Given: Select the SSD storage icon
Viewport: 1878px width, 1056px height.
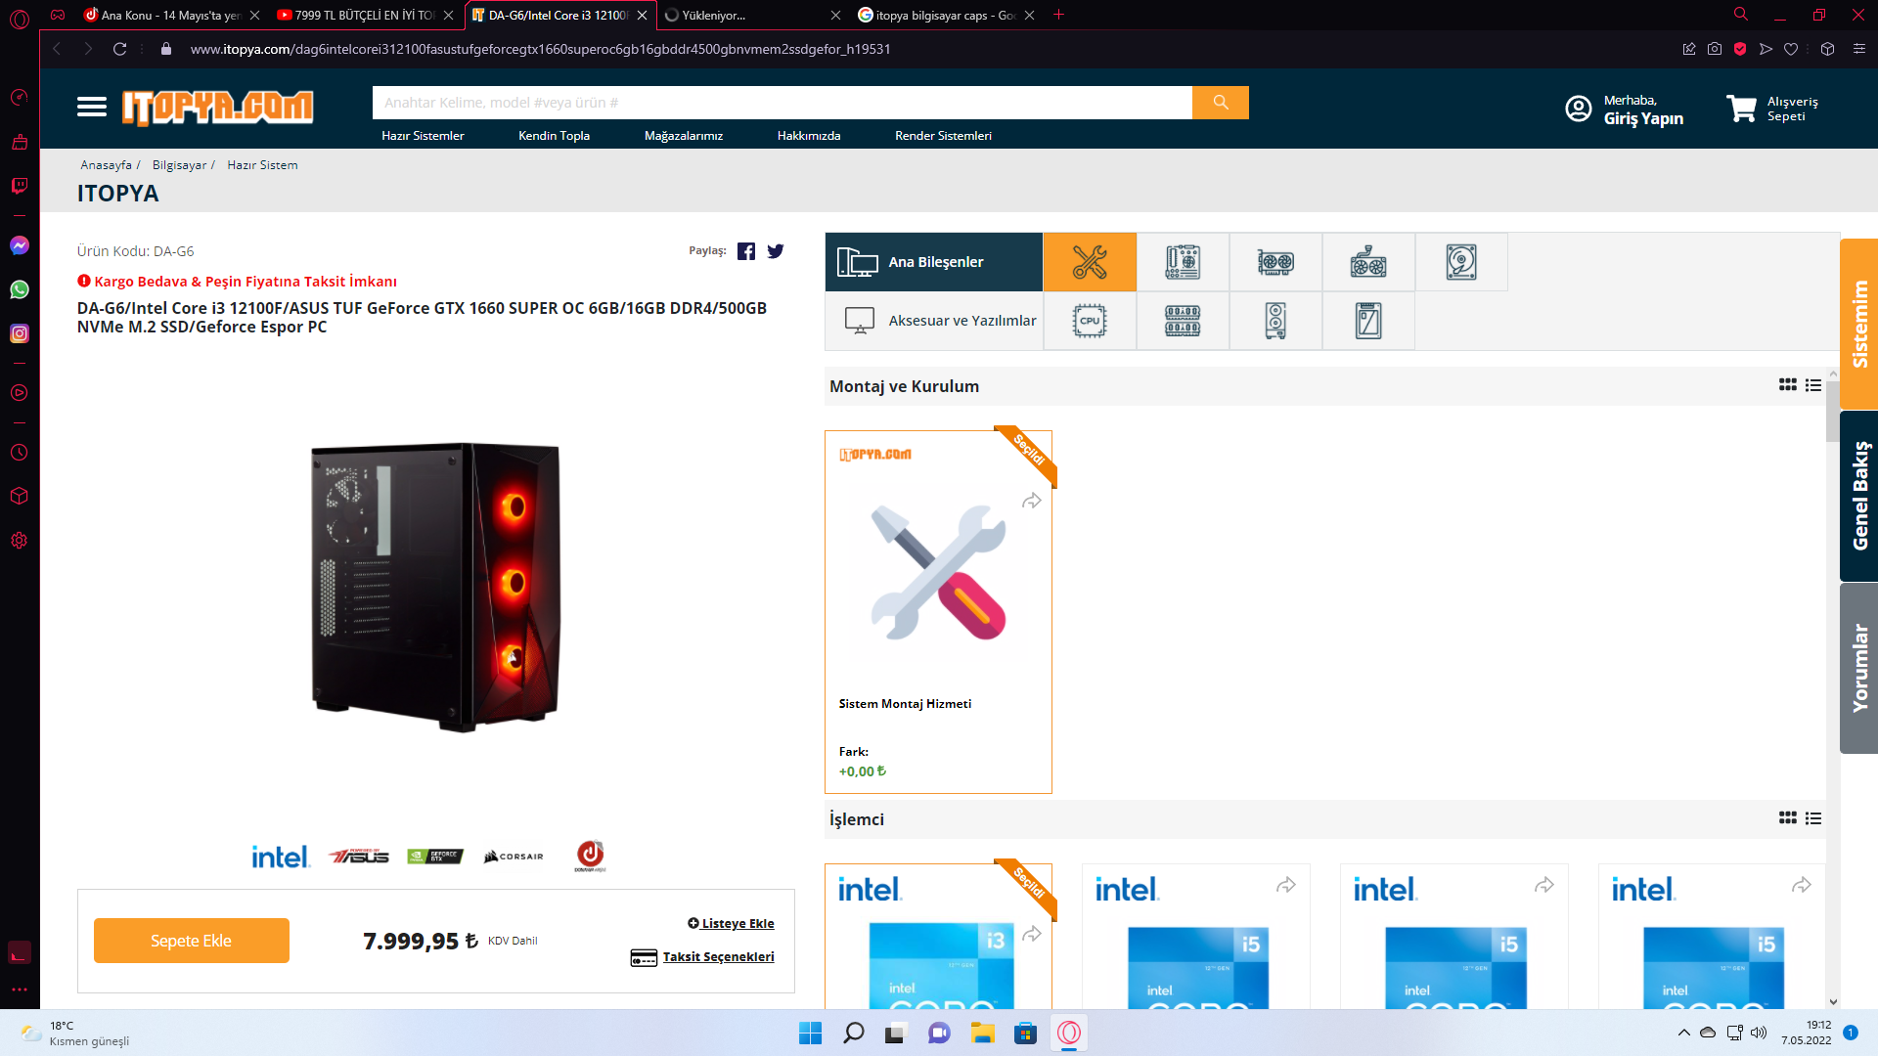Looking at the screenshot, I should click(x=1368, y=321).
